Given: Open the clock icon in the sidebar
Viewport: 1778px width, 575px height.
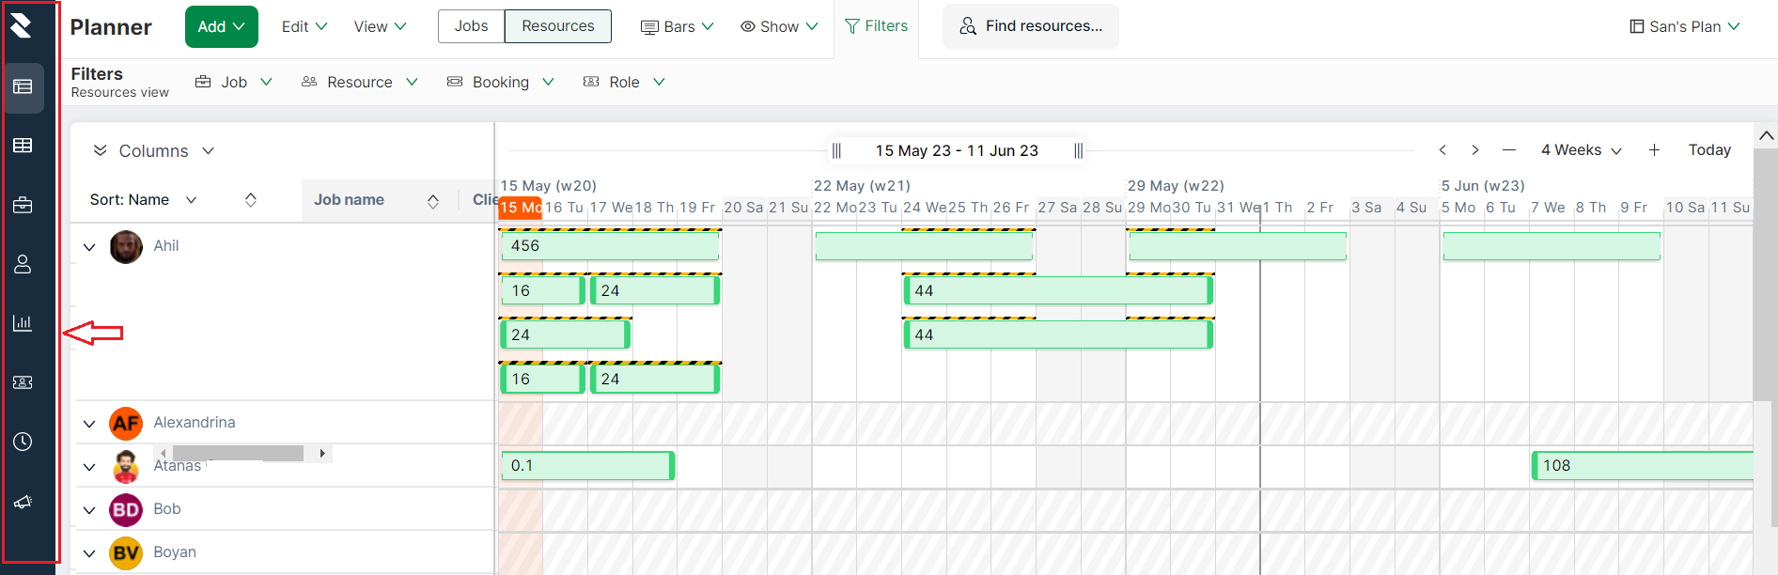Looking at the screenshot, I should [x=23, y=441].
